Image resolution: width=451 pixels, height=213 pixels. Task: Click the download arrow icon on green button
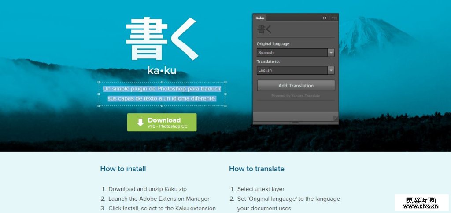[x=140, y=123]
